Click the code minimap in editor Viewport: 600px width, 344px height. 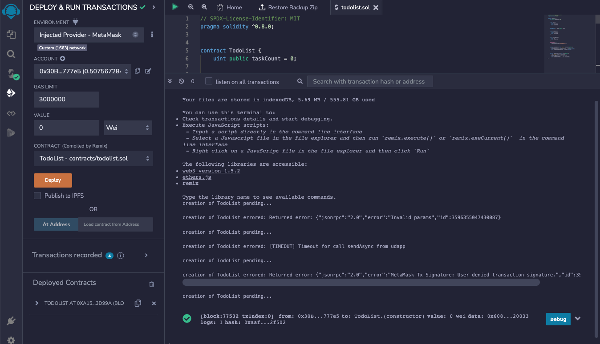click(x=569, y=43)
